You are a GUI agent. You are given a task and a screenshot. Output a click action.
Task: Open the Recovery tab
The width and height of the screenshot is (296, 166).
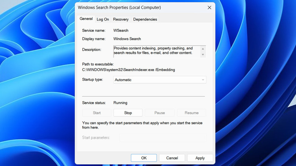tap(121, 19)
